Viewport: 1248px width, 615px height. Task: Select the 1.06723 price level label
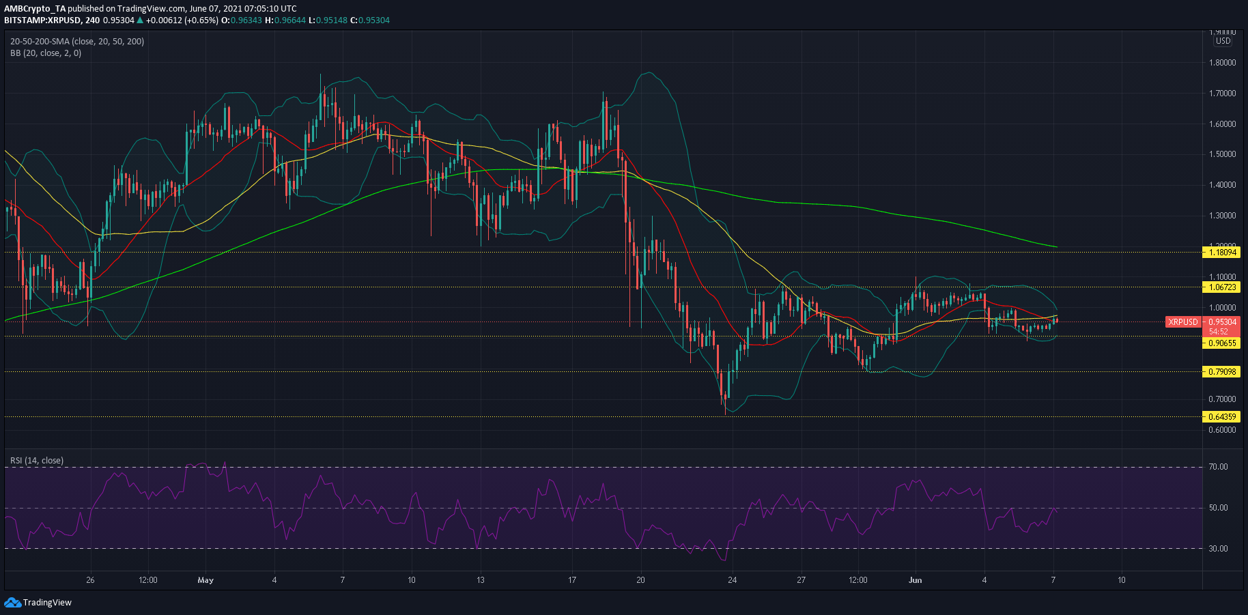click(x=1222, y=287)
